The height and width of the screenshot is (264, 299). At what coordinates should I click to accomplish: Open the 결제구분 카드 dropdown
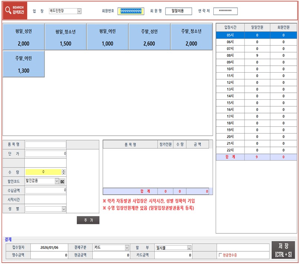pyautogui.click(x=127, y=248)
